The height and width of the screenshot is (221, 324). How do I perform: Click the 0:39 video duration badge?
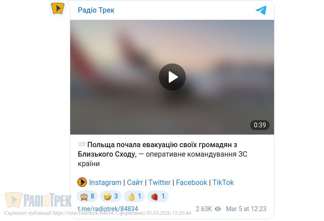(260, 125)
